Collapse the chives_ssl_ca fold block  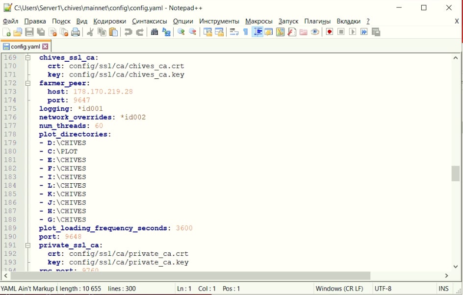point(29,58)
